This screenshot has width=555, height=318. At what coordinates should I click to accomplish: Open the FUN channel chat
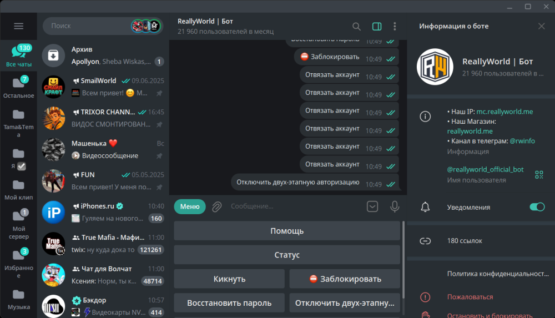103,180
